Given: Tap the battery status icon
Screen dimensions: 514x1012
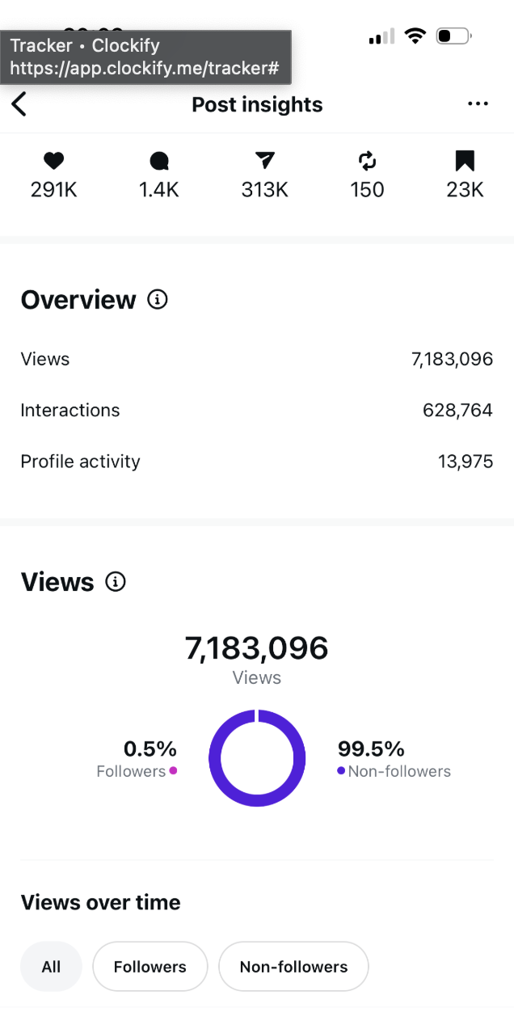Looking at the screenshot, I should [452, 36].
